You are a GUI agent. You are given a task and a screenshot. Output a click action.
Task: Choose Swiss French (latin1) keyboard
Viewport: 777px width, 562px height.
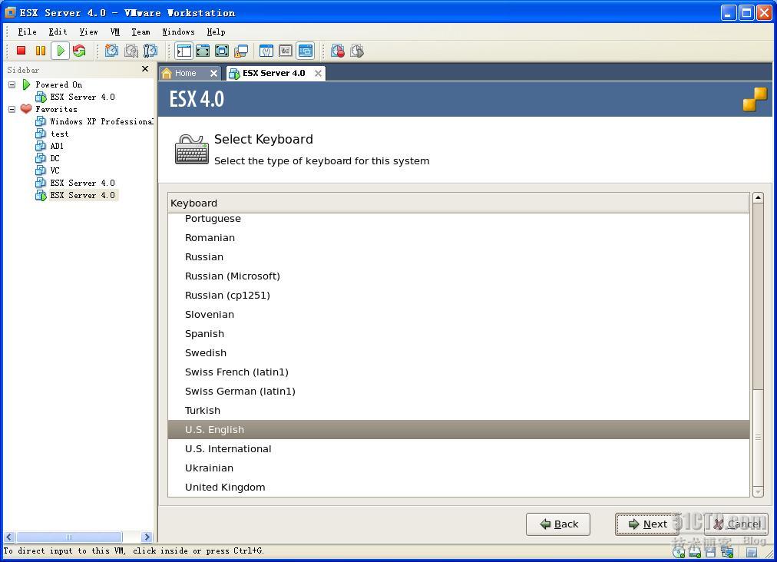[x=458, y=372]
